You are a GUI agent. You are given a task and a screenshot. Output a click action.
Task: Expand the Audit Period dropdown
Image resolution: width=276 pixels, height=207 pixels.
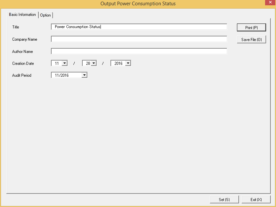[x=85, y=75]
